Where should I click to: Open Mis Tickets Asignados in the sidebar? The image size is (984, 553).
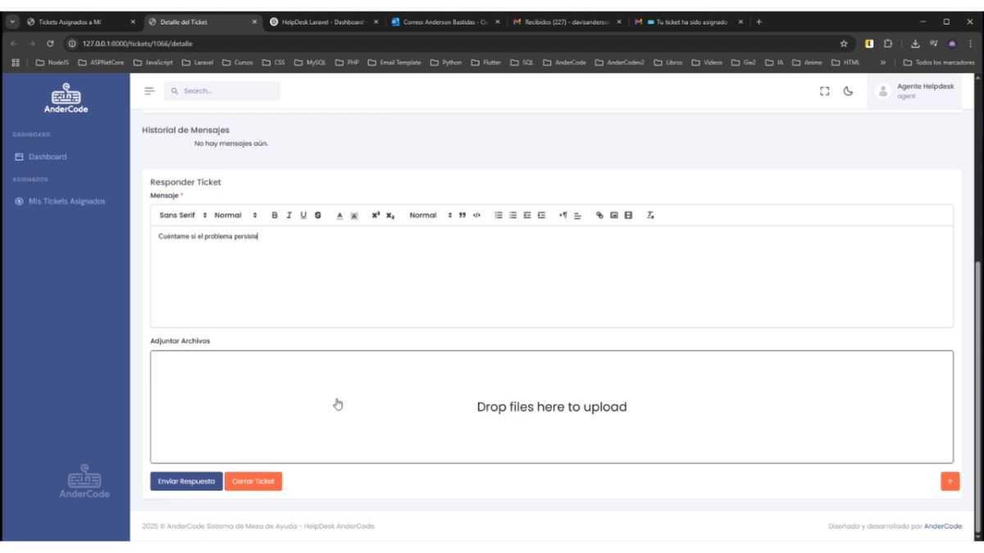[66, 202]
